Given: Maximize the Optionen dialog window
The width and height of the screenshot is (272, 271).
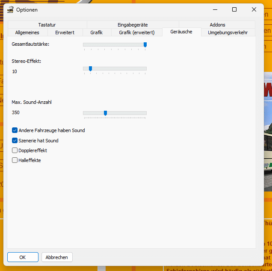Looking at the screenshot, I should 234,9.
